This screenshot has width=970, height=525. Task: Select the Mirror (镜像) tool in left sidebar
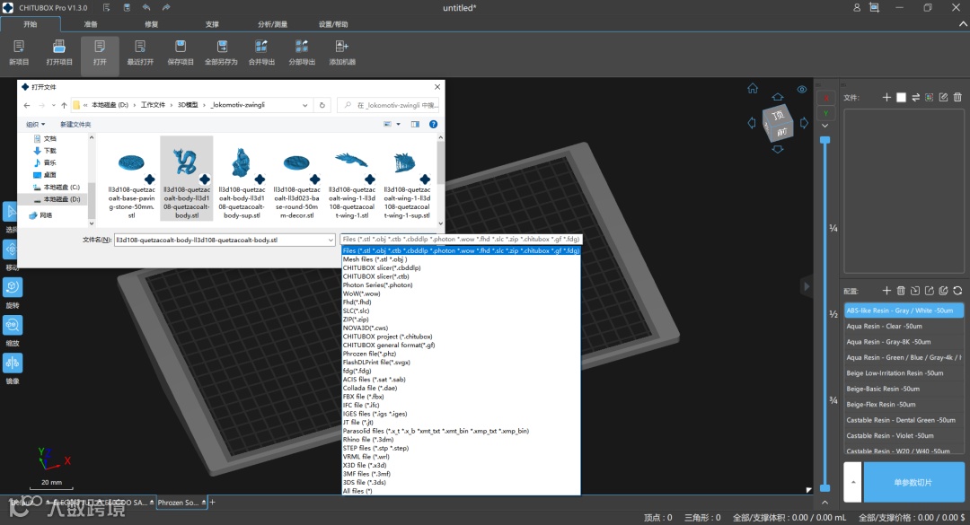[13, 363]
